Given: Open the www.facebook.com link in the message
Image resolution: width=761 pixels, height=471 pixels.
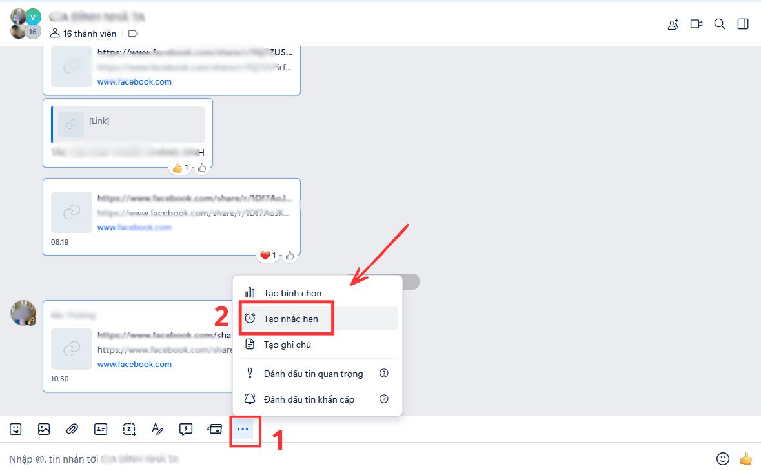Looking at the screenshot, I should click(134, 364).
